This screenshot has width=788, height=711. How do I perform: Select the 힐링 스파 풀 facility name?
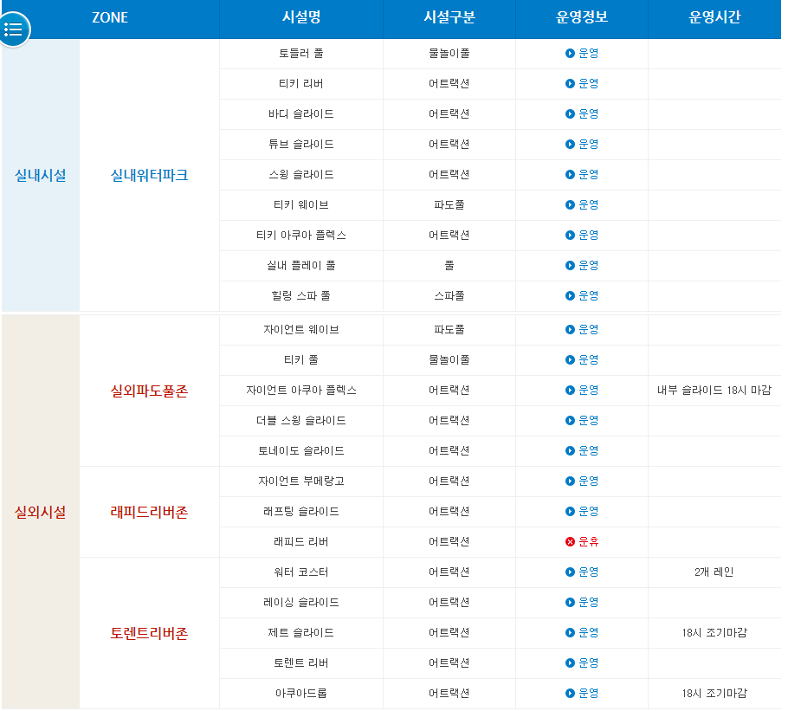(x=301, y=295)
